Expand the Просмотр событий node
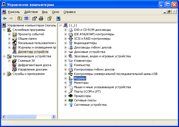 click(9, 34)
